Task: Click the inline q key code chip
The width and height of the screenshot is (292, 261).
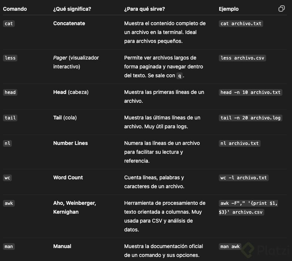Action: [180, 76]
